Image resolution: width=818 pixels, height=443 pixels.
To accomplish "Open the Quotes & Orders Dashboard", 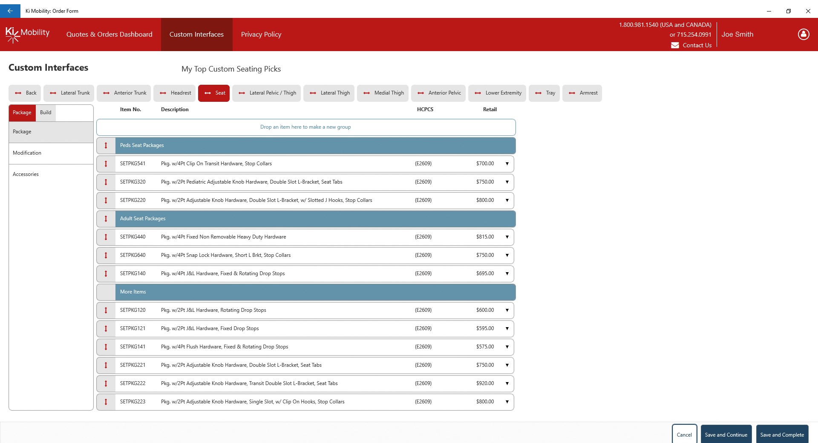I will click(109, 35).
